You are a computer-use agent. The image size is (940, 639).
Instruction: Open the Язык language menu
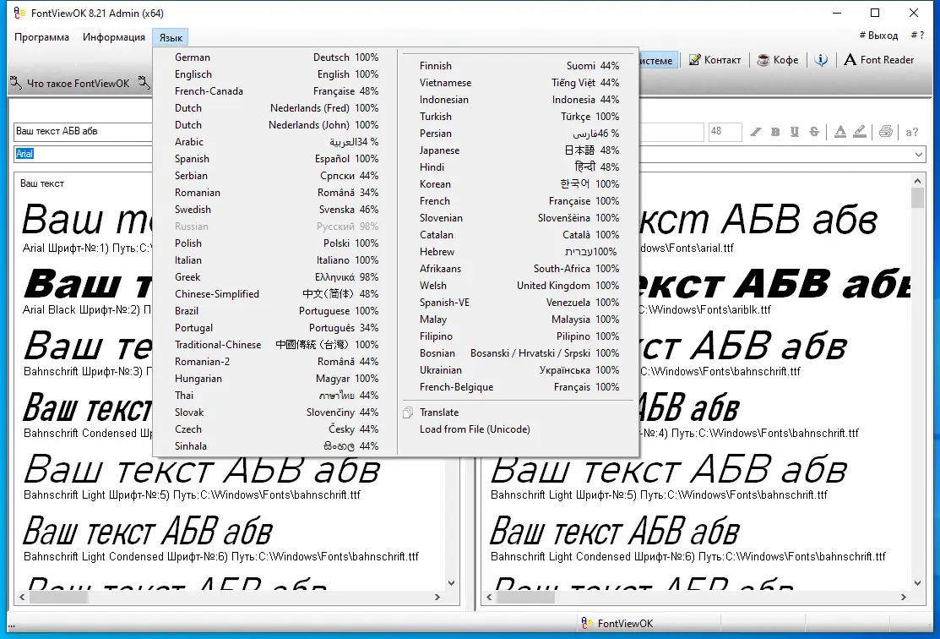tap(171, 37)
